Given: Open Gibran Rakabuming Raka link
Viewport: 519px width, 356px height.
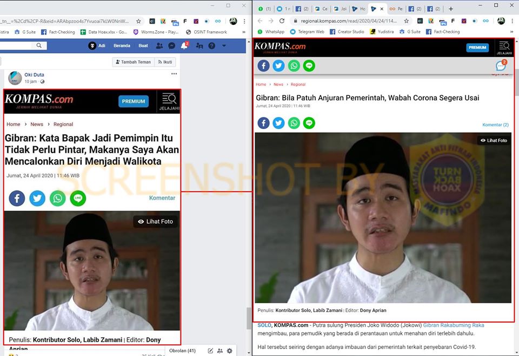Looking at the screenshot, I should tap(454, 325).
